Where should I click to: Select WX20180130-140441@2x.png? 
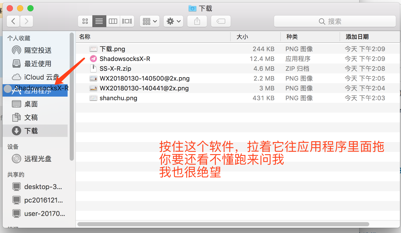point(238,88)
